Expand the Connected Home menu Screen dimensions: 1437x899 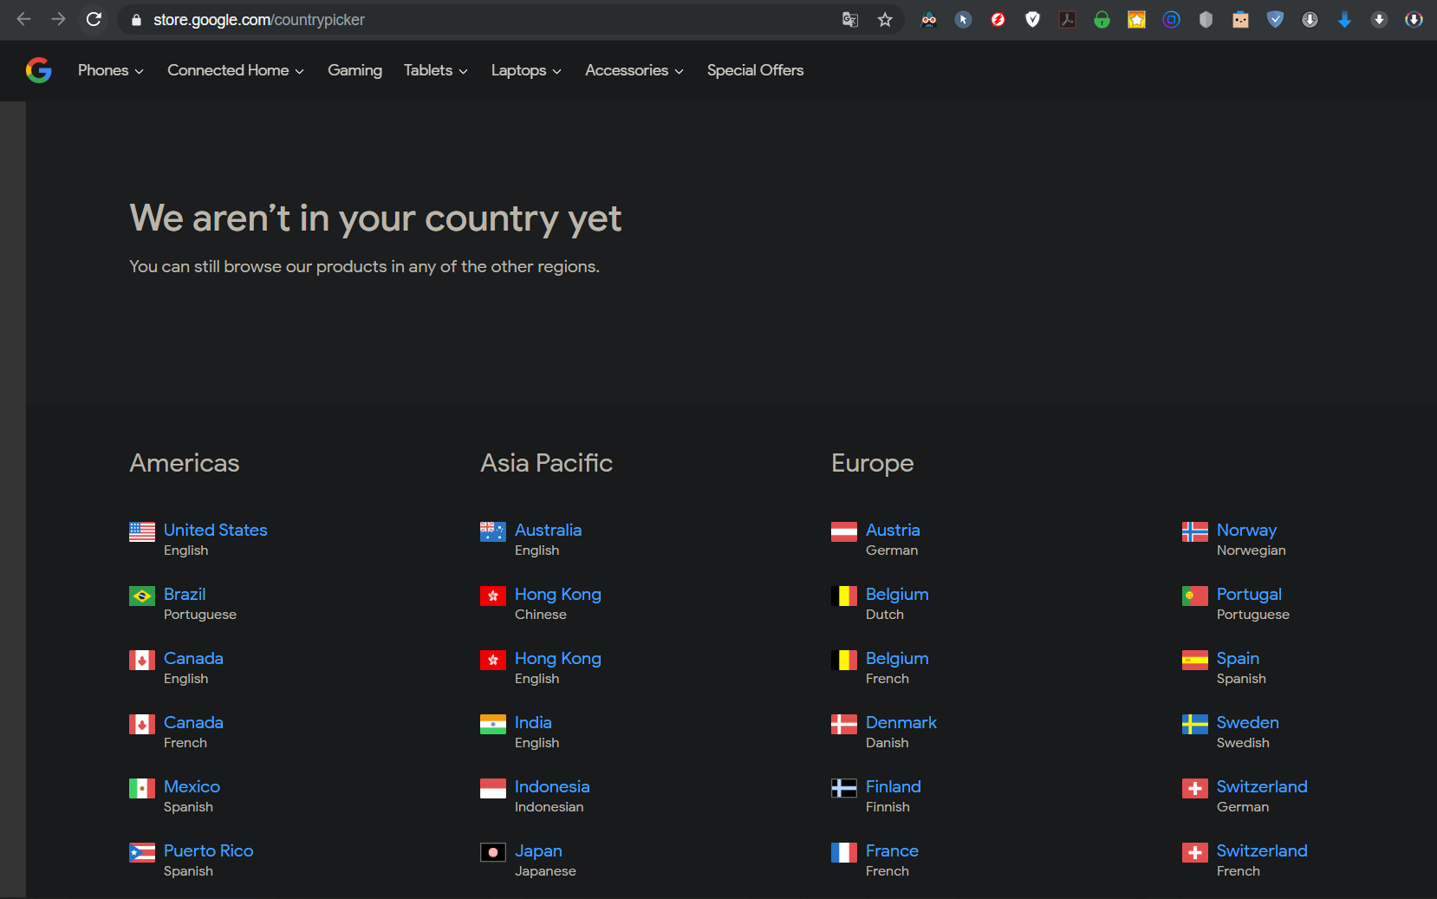[x=236, y=70]
